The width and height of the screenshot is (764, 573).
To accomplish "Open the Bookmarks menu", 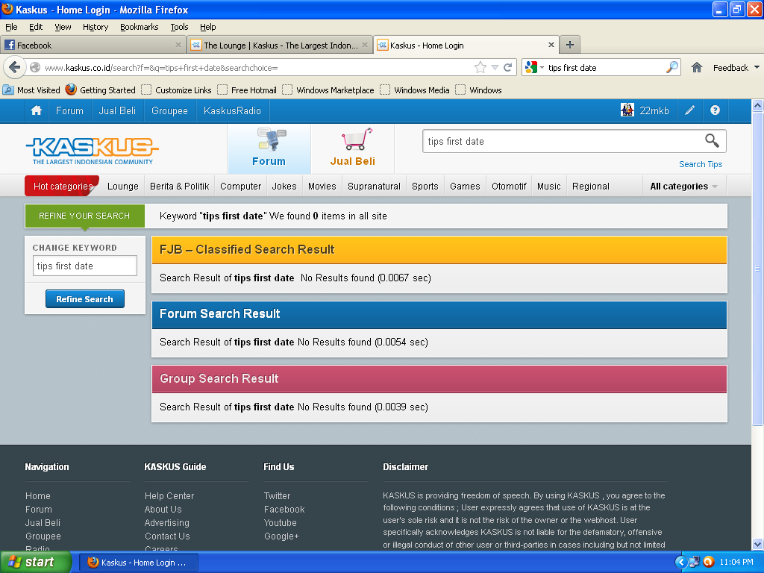I will click(140, 27).
